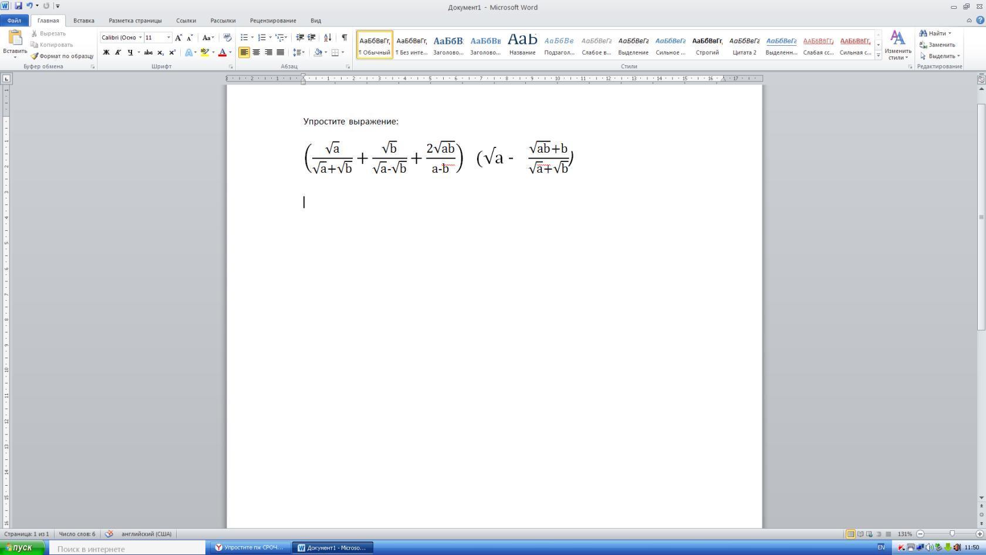Click the zoom slider handle in status bar
This screenshot has height=555, width=986.
tap(952, 534)
